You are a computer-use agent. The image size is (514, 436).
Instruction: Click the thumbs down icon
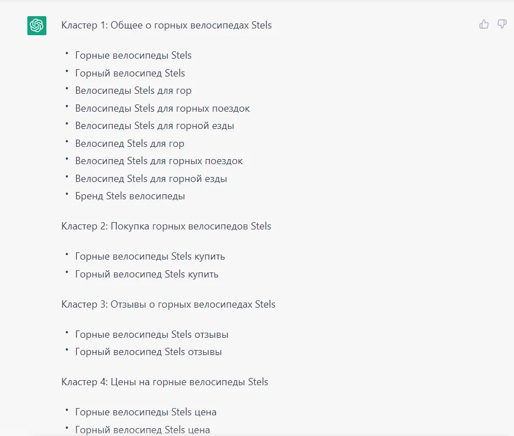[x=502, y=24]
